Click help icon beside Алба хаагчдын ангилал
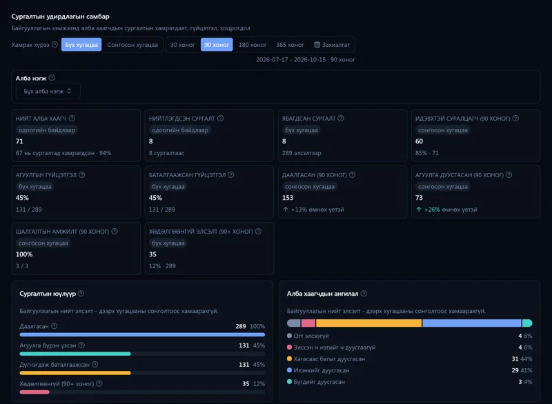552x404 pixels. pyautogui.click(x=364, y=293)
